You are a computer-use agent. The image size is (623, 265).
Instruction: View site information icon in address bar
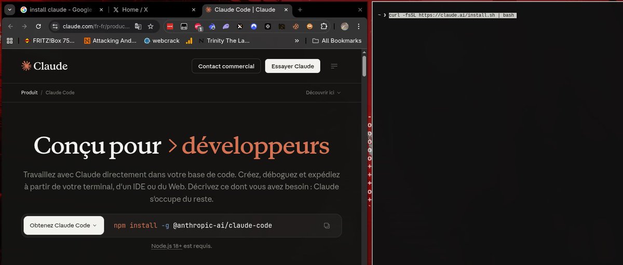pos(56,26)
